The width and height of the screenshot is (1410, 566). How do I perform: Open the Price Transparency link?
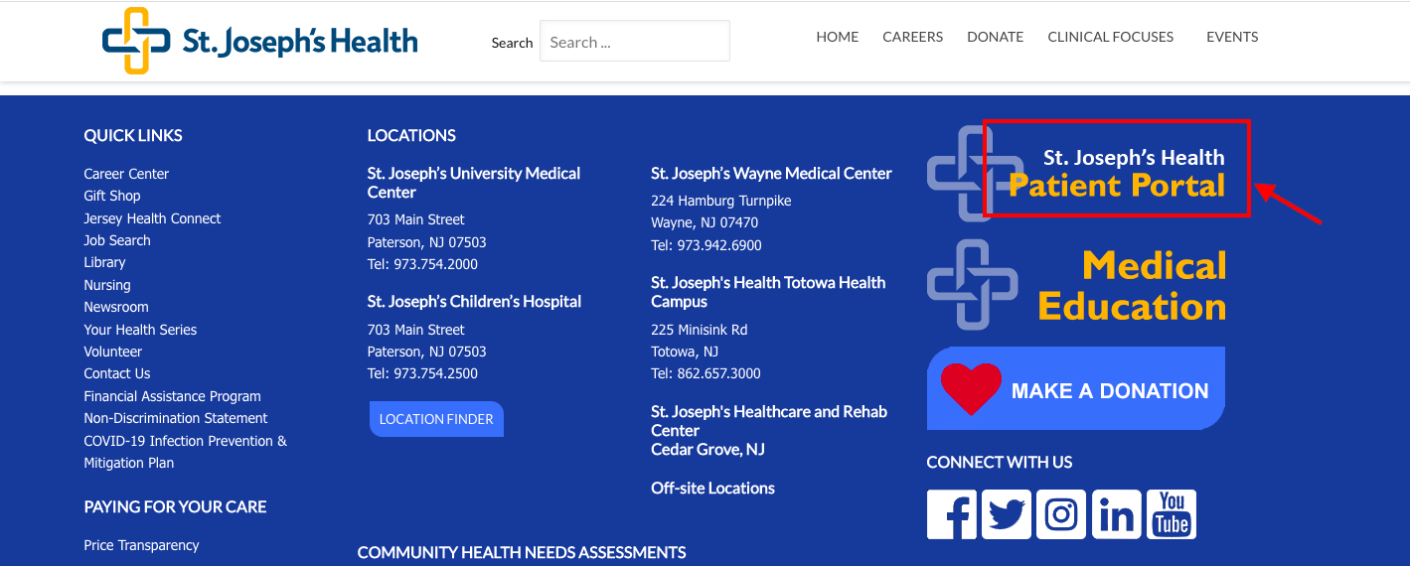pos(141,545)
